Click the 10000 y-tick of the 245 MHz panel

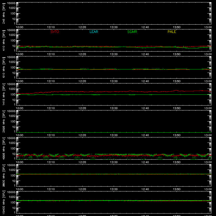tap(11, 3)
